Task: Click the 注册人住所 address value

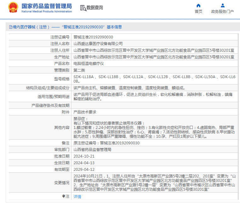Action: point(154,50)
